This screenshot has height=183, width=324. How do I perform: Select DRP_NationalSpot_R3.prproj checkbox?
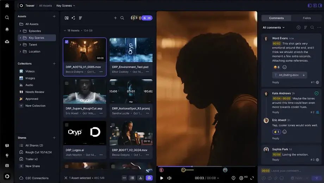113,83
